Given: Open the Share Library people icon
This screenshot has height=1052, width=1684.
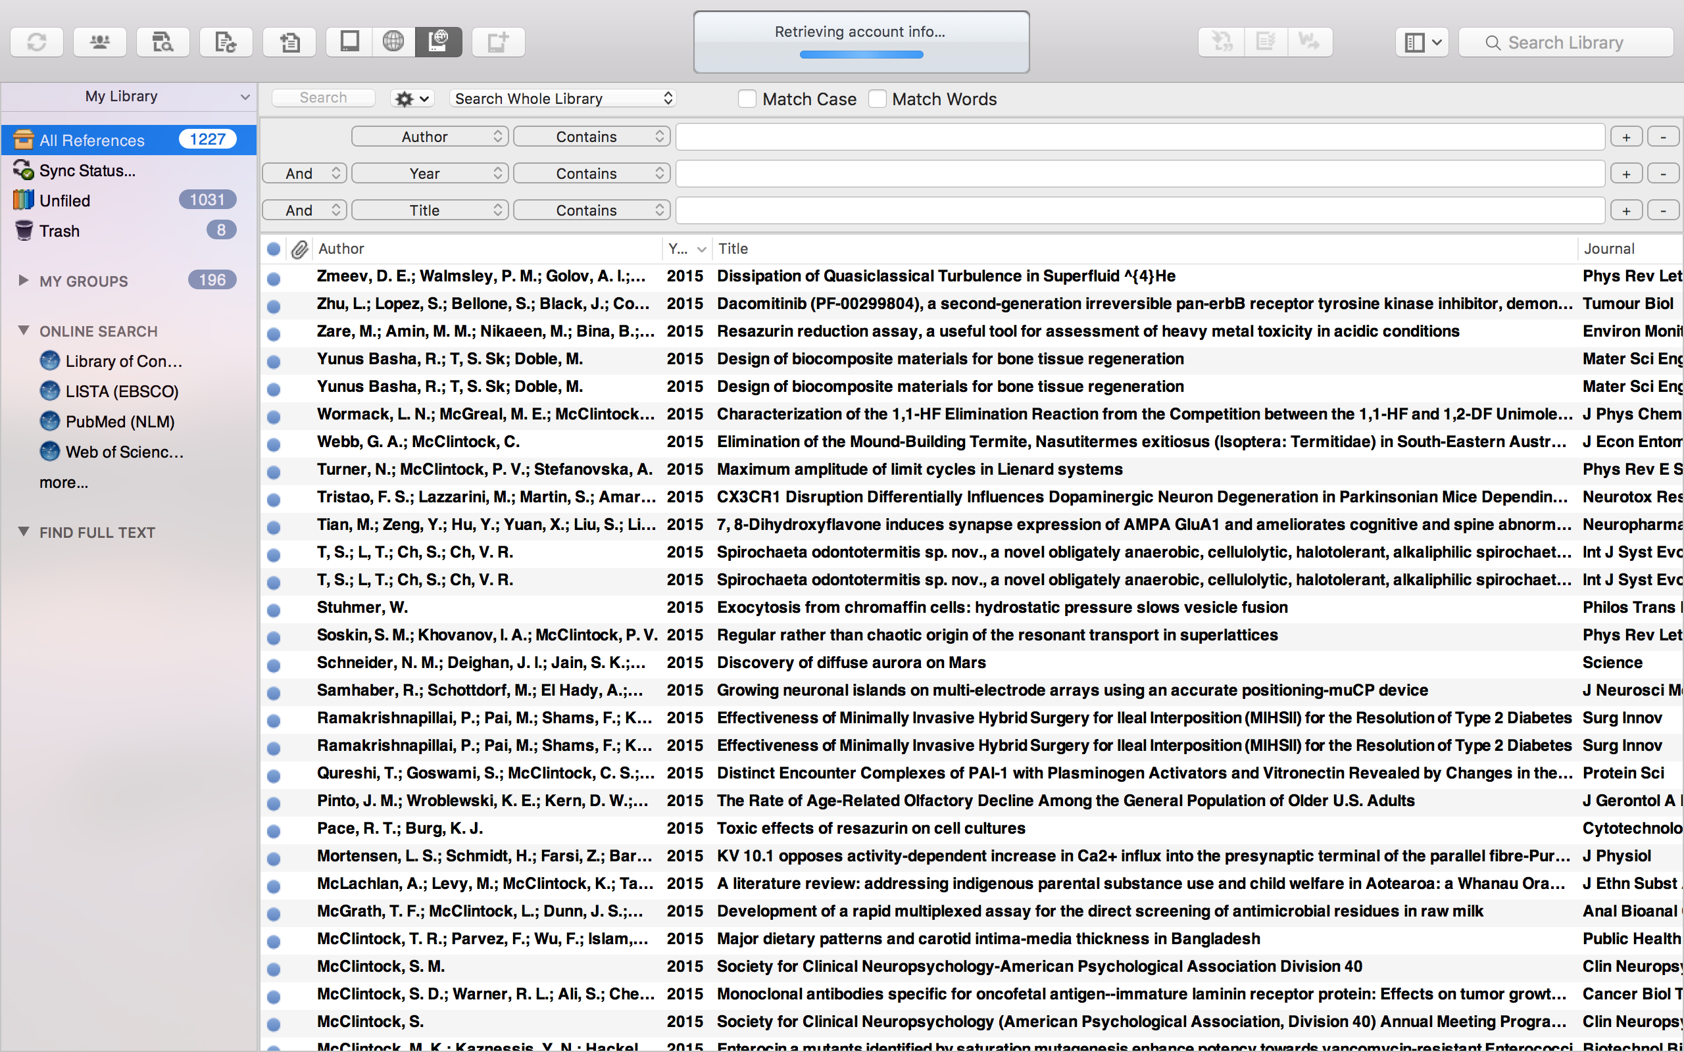Looking at the screenshot, I should 99,43.
